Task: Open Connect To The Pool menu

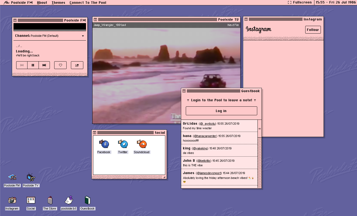Action: (88, 2)
